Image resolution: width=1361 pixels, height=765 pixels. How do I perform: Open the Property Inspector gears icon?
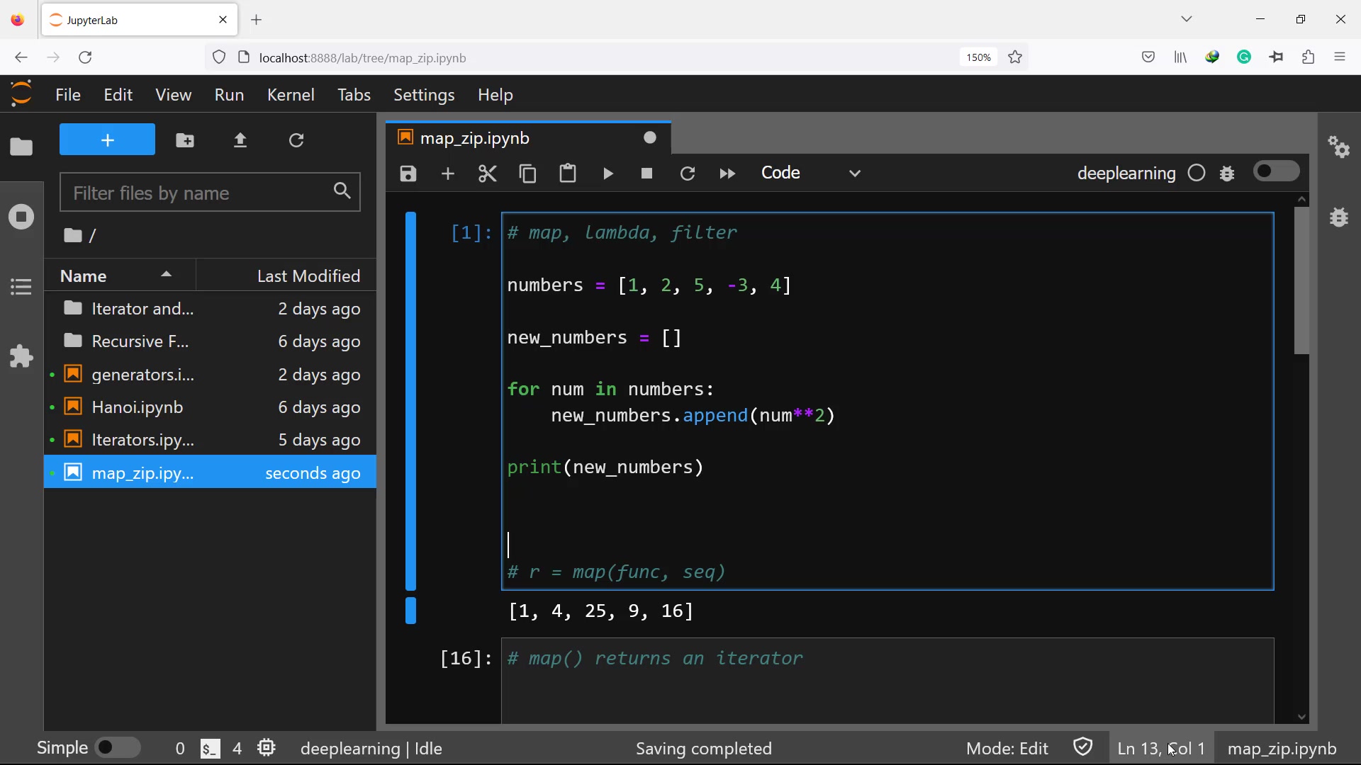(x=1339, y=147)
